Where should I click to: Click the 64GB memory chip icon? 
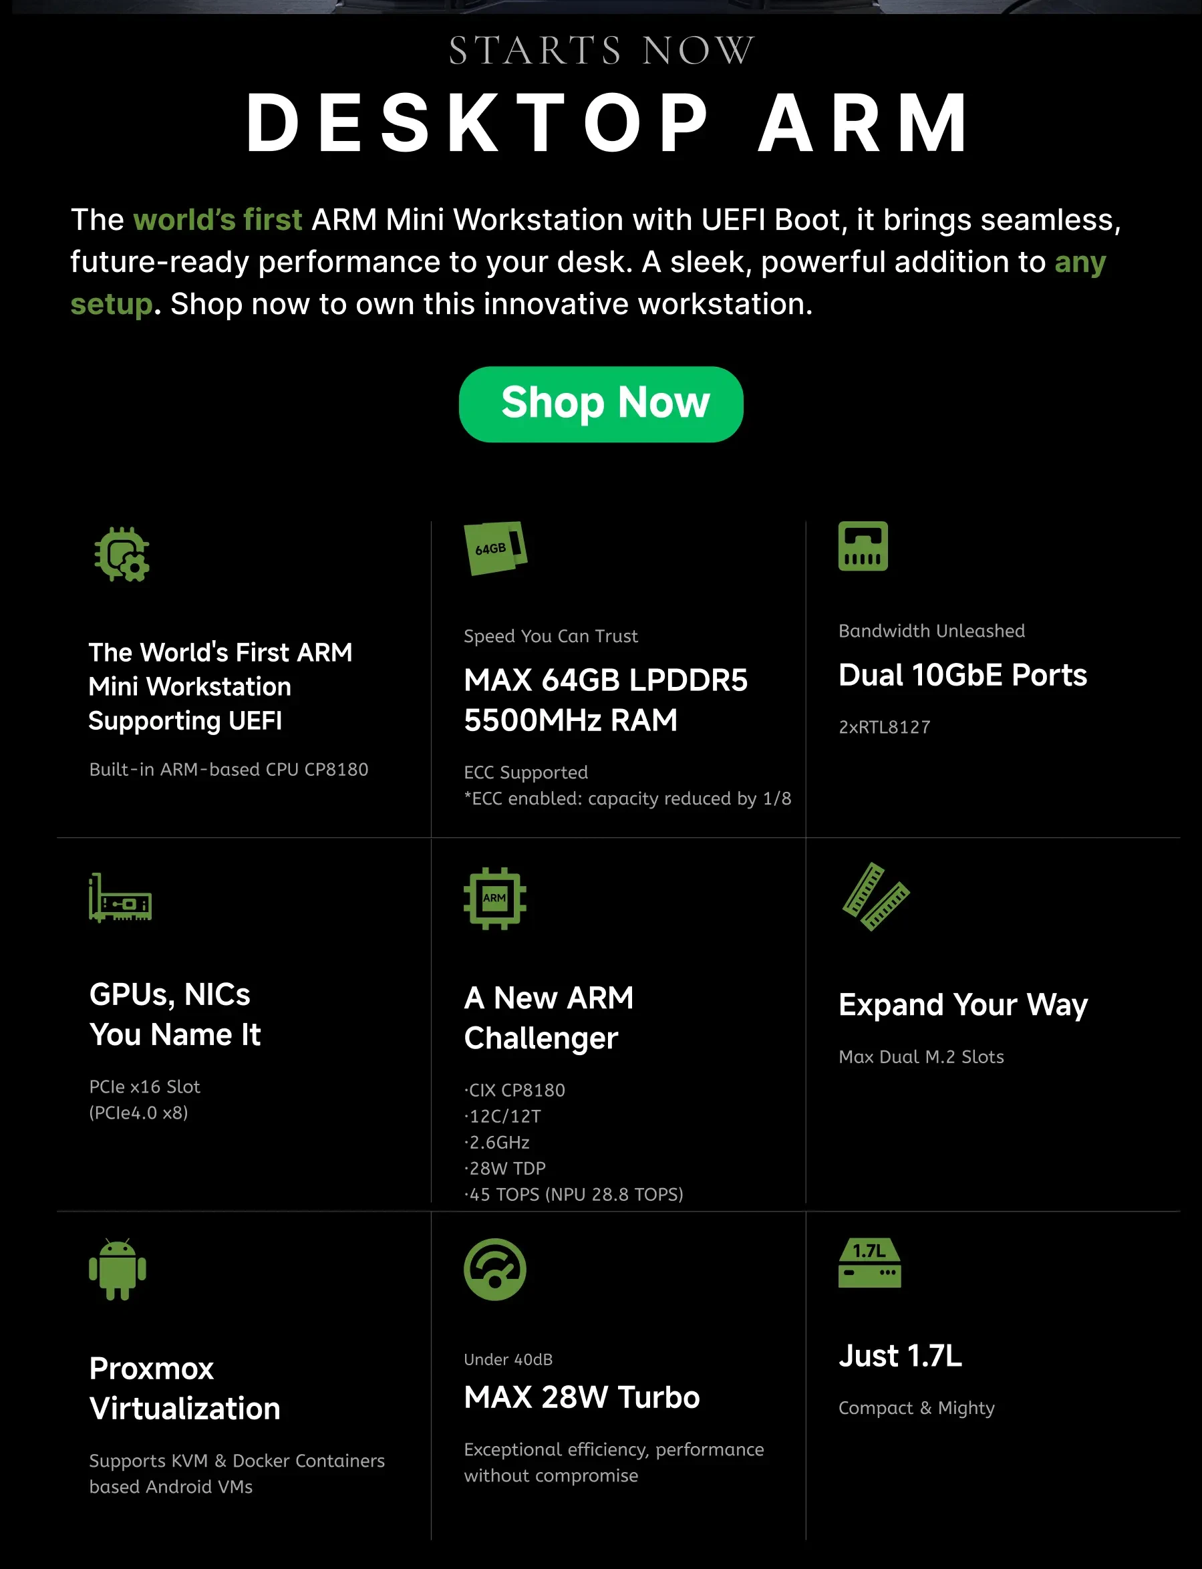tap(495, 548)
